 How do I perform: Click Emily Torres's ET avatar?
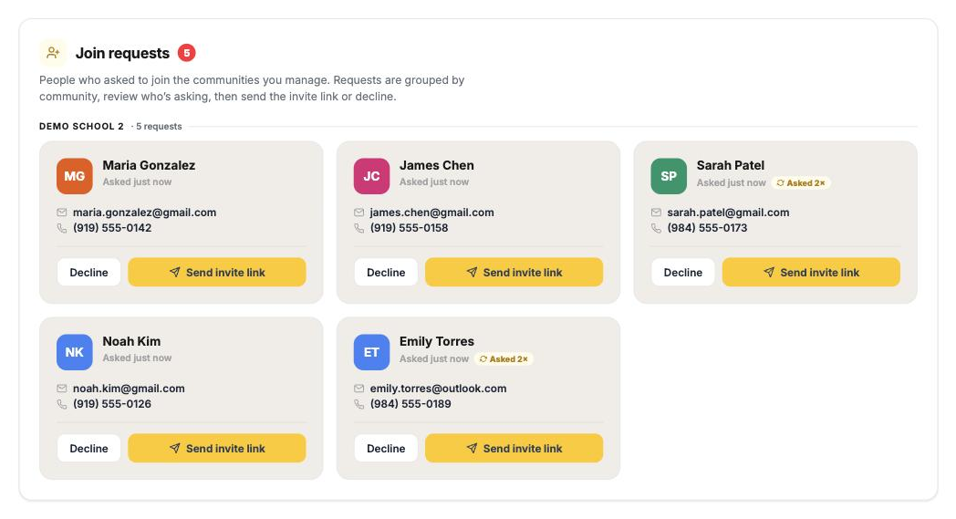371,352
